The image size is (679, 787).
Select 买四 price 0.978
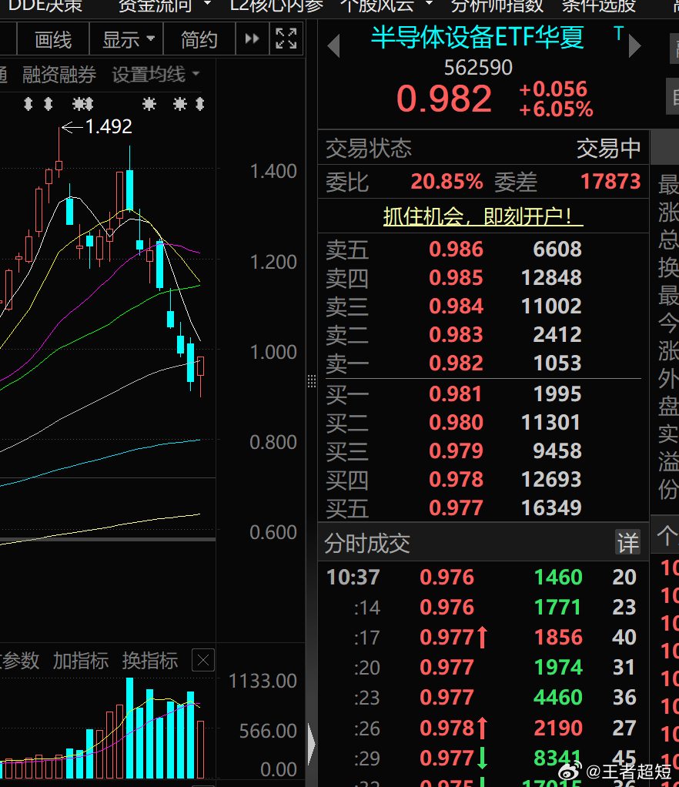(x=456, y=479)
